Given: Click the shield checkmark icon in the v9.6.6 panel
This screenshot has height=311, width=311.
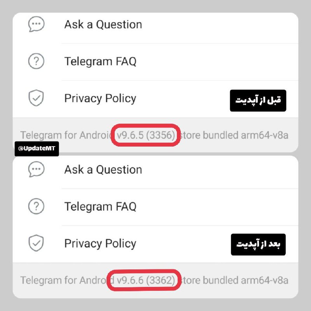Looking at the screenshot, I should [36, 243].
